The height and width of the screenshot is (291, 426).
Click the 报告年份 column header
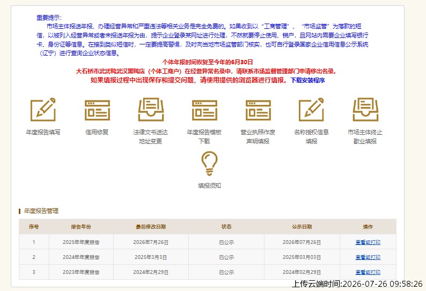coord(81,227)
